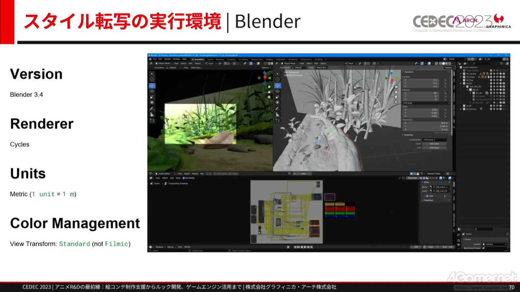Toggle the Color checkbox in Node panel
520x292 pixels.
point(427,196)
